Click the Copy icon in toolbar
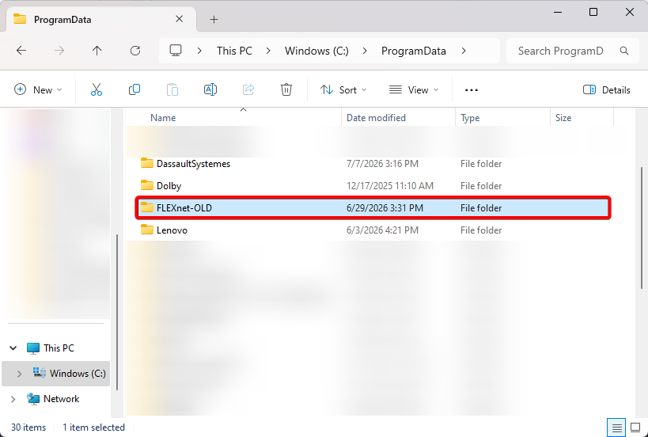The image size is (648, 437). tap(135, 89)
